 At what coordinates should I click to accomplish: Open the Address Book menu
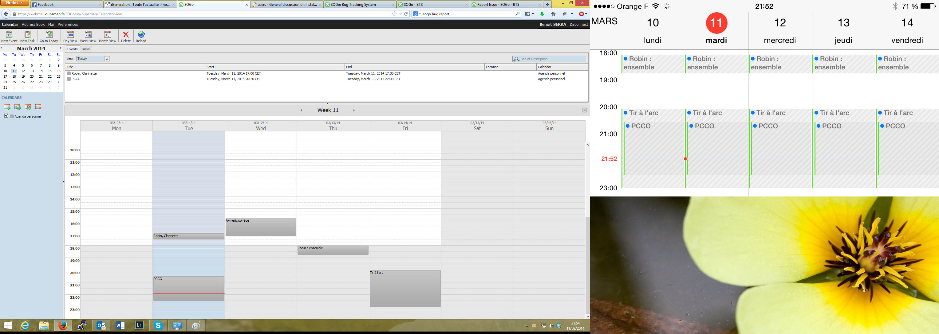coord(33,24)
